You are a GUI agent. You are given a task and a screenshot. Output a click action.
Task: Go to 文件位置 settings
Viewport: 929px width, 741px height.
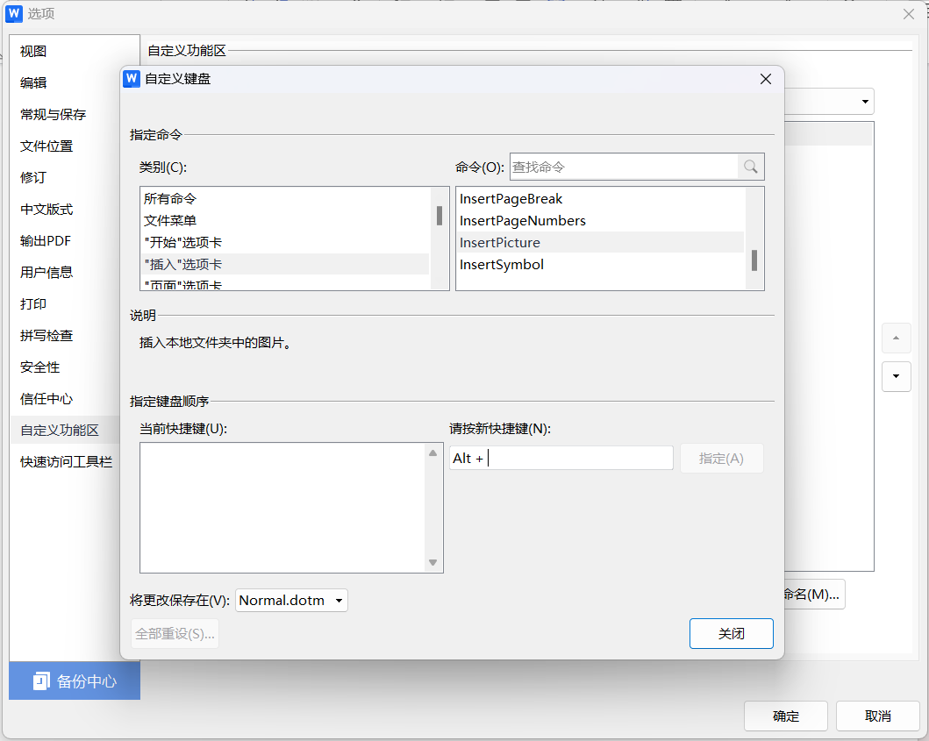tap(46, 146)
